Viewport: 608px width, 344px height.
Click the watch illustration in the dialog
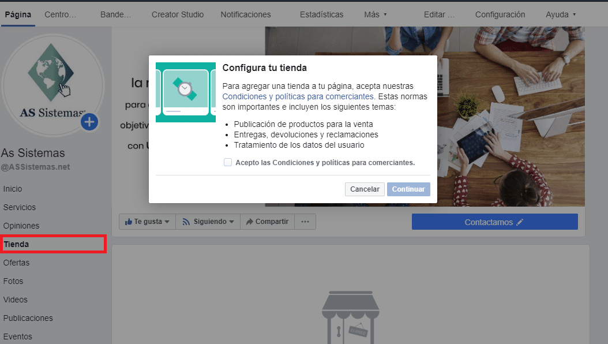(x=185, y=89)
